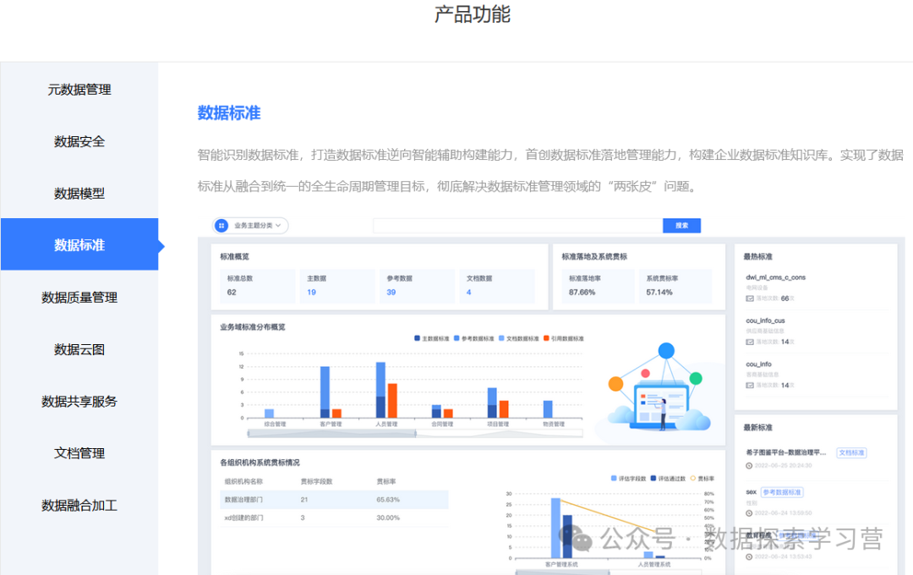The height and width of the screenshot is (575, 913).
Task: Click the search input field
Action: click(x=517, y=226)
